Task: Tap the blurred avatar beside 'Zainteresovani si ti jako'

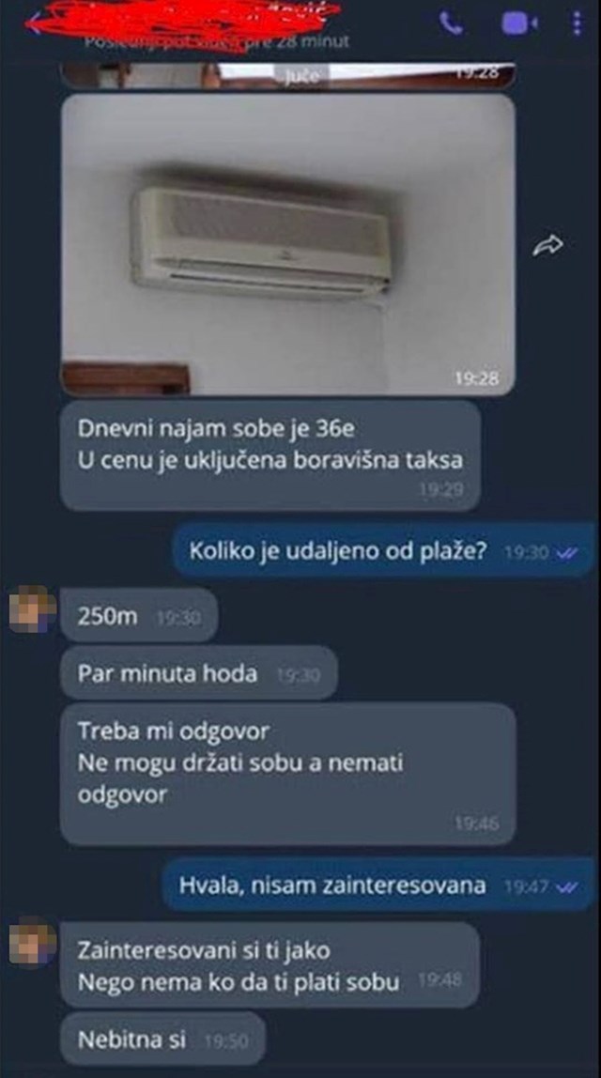Action: (32, 945)
